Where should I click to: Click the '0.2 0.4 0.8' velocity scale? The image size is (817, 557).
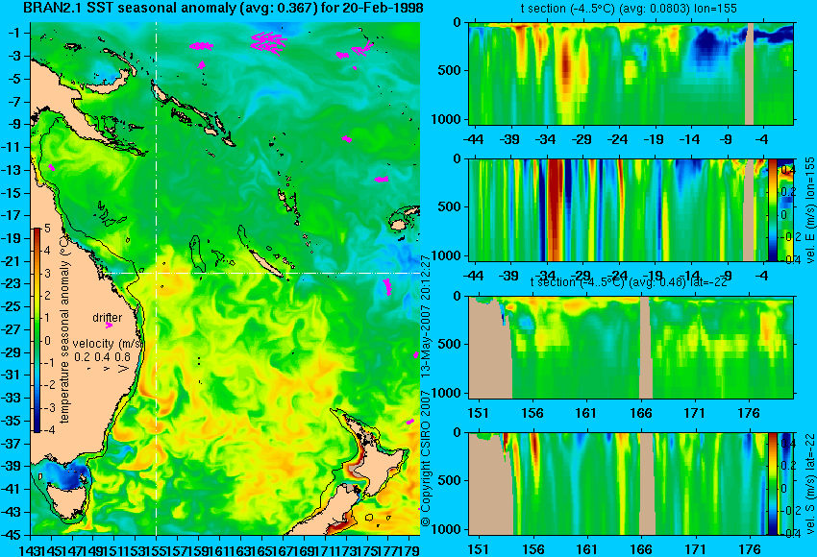click(x=102, y=357)
